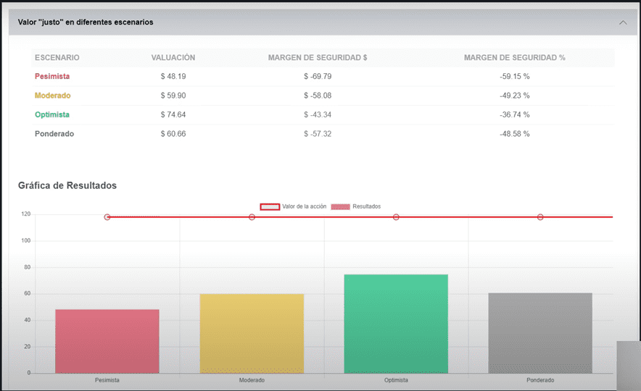Select the line data point above Optimista
The image size is (641, 391).
pos(396,217)
